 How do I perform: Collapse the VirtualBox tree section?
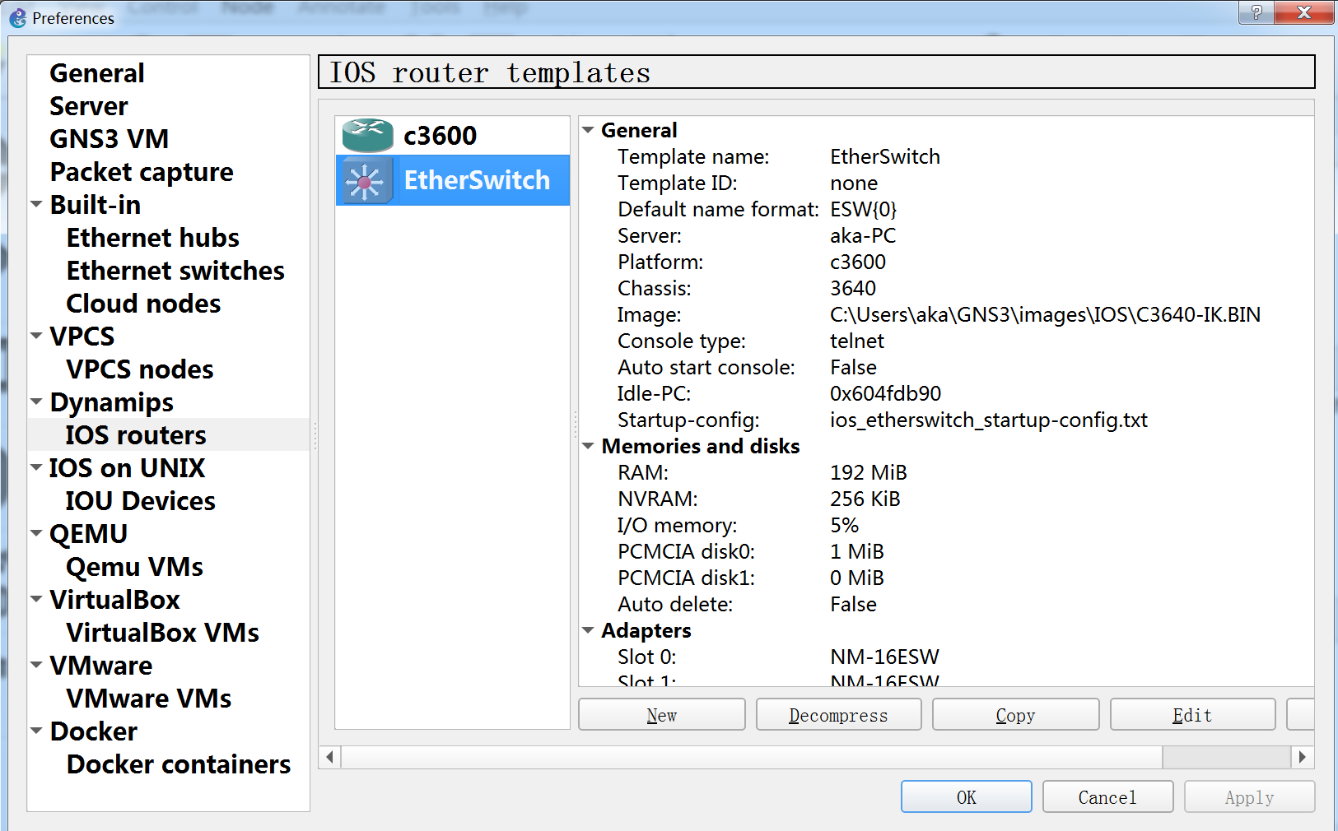[x=36, y=598]
